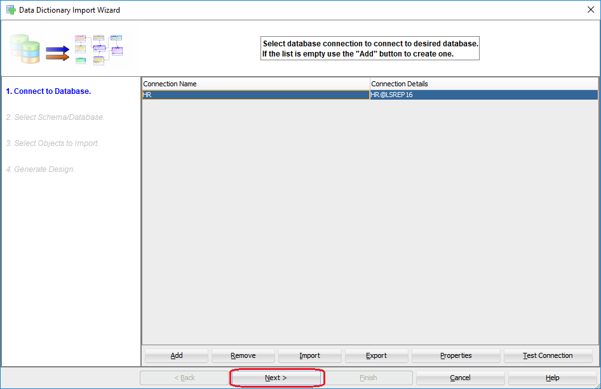Select step 1 Connect to Database
This screenshot has height=389, width=601.
coord(48,91)
